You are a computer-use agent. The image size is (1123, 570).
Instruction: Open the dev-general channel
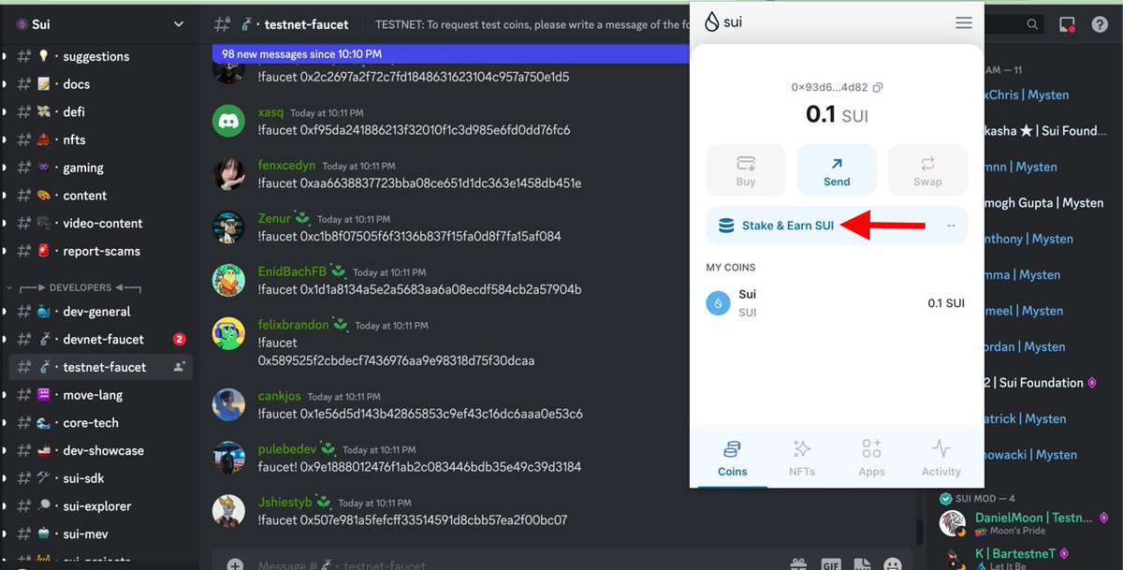[x=97, y=312]
